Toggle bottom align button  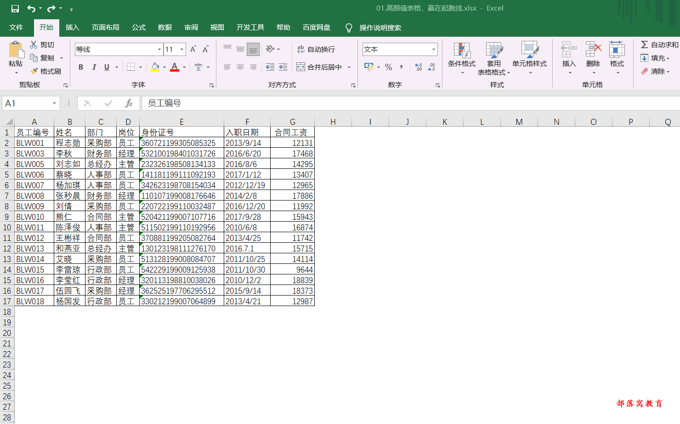click(x=253, y=49)
